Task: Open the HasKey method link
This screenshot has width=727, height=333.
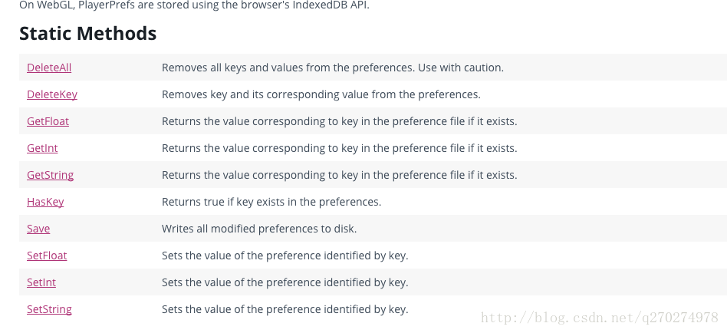Action: point(45,203)
